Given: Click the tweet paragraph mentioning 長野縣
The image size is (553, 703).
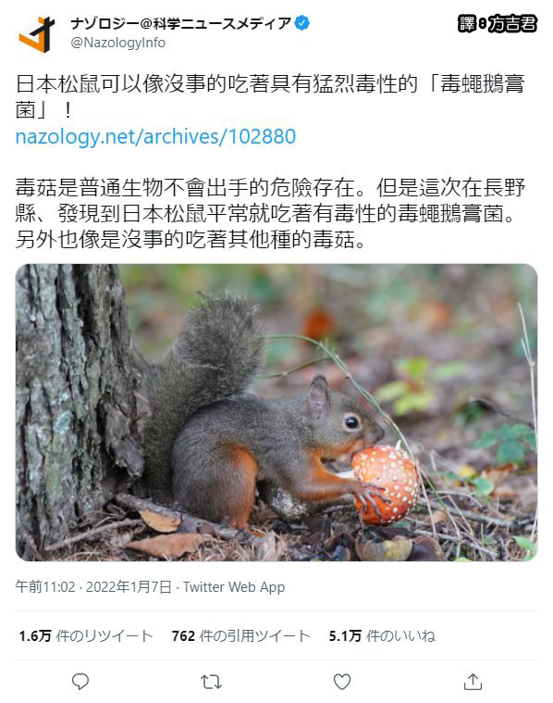Looking at the screenshot, I should 270,213.
